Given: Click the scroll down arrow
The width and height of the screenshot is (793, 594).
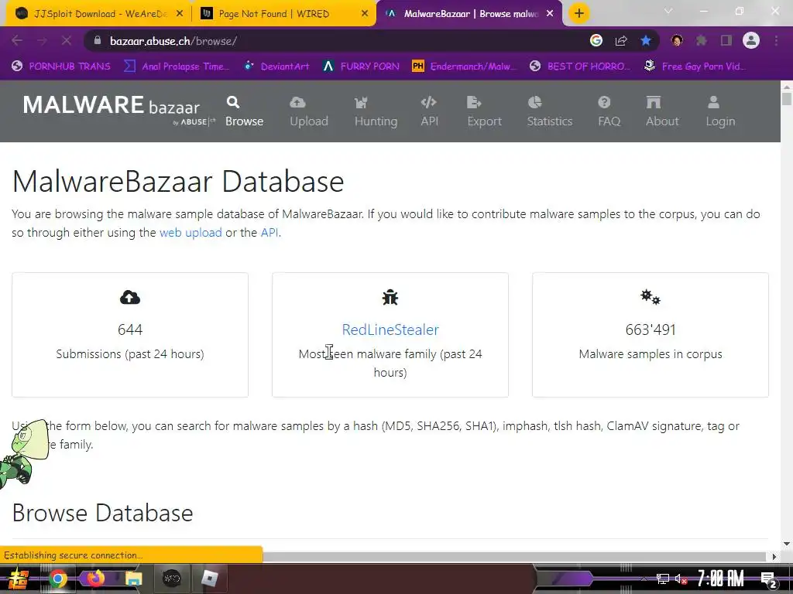Looking at the screenshot, I should pyautogui.click(x=787, y=544).
